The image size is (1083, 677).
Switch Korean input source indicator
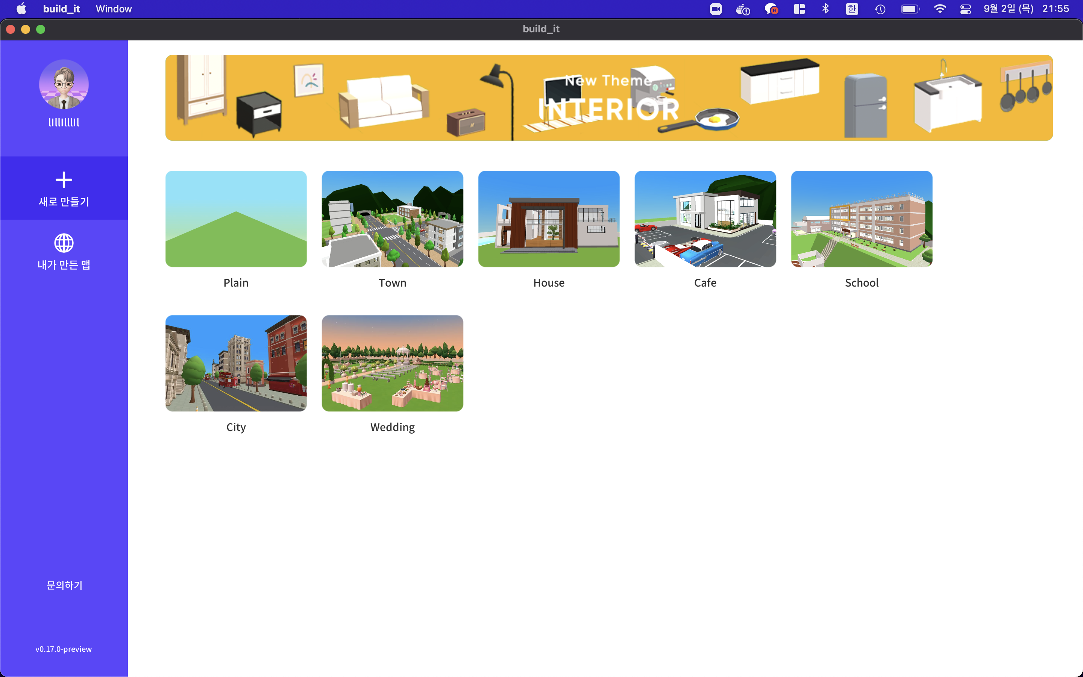point(852,9)
